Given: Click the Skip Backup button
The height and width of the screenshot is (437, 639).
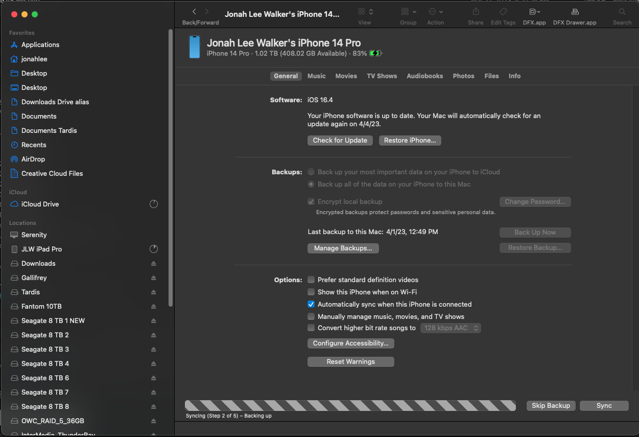Looking at the screenshot, I should [x=551, y=406].
